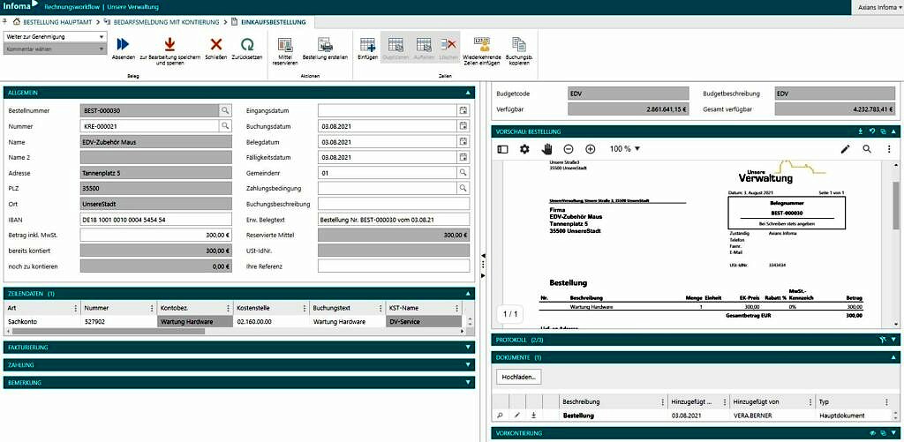This screenshot has width=904, height=442.
Task: Open lookup for Zahlungsbedingung field
Action: pos(463,189)
